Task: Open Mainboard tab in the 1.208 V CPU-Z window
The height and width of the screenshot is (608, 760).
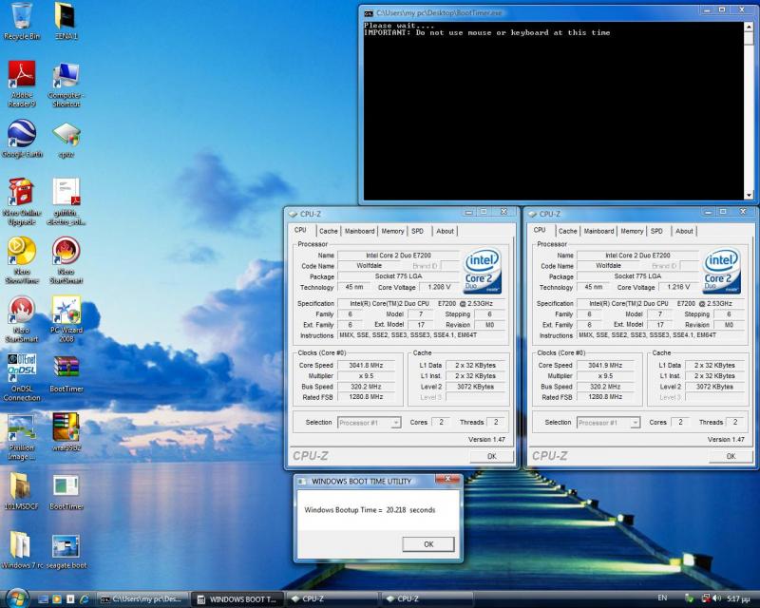Action: pyautogui.click(x=360, y=231)
